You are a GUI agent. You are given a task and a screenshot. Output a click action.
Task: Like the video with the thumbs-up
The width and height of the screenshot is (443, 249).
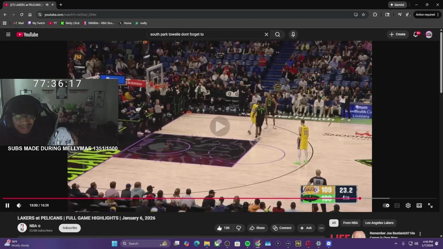click(x=223, y=228)
